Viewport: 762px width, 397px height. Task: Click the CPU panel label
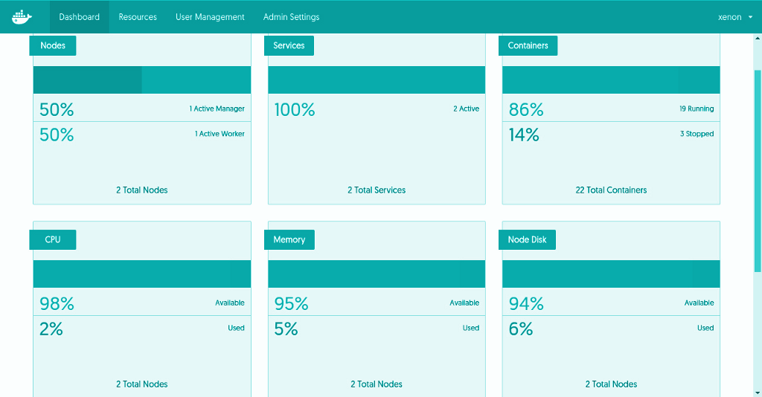pos(53,239)
